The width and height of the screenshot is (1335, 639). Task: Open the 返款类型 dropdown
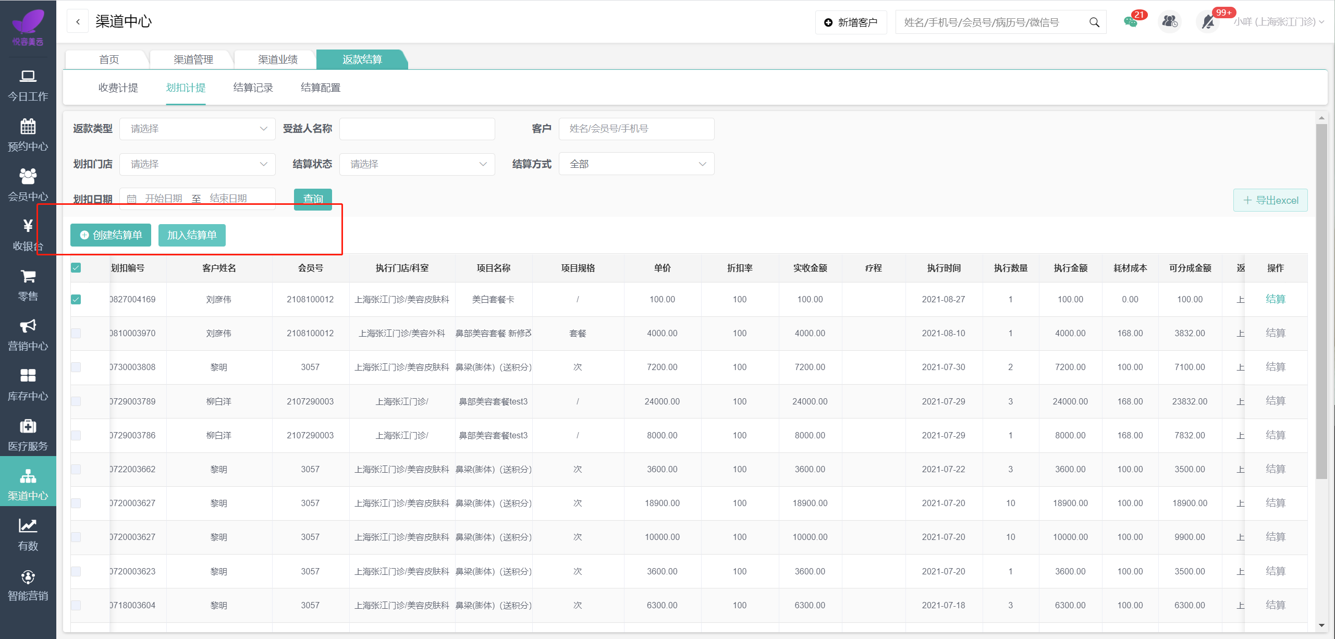198,129
